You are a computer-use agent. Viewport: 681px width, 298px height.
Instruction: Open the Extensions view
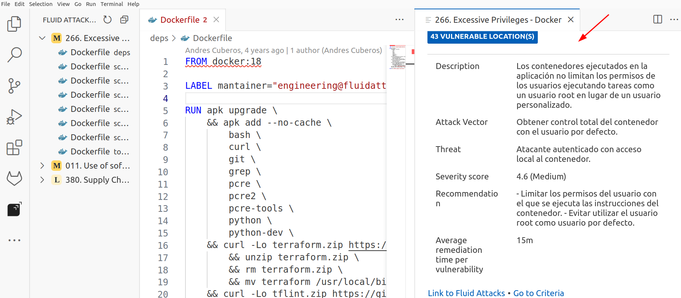(14, 148)
